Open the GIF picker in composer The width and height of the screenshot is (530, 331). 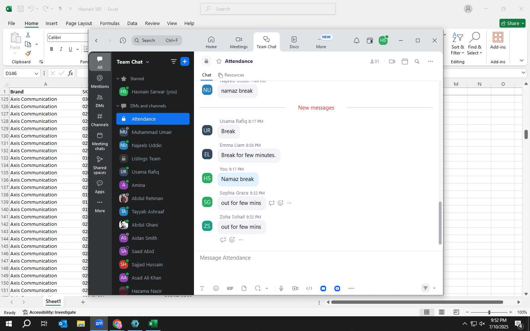pyautogui.click(x=230, y=288)
